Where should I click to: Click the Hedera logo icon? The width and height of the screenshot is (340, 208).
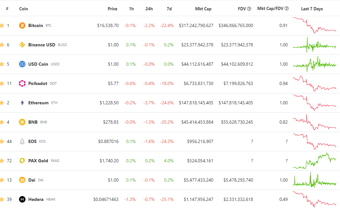click(x=22, y=199)
